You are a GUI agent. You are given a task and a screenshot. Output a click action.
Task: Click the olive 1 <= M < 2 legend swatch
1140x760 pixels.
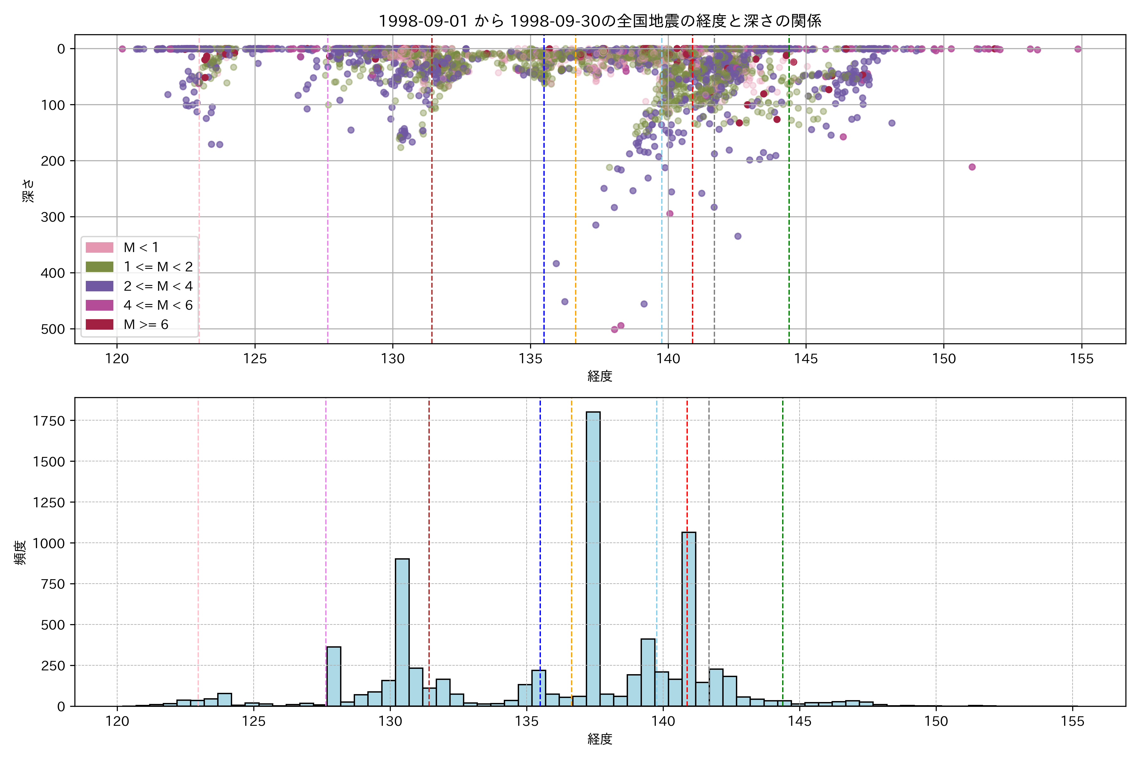[x=99, y=267]
